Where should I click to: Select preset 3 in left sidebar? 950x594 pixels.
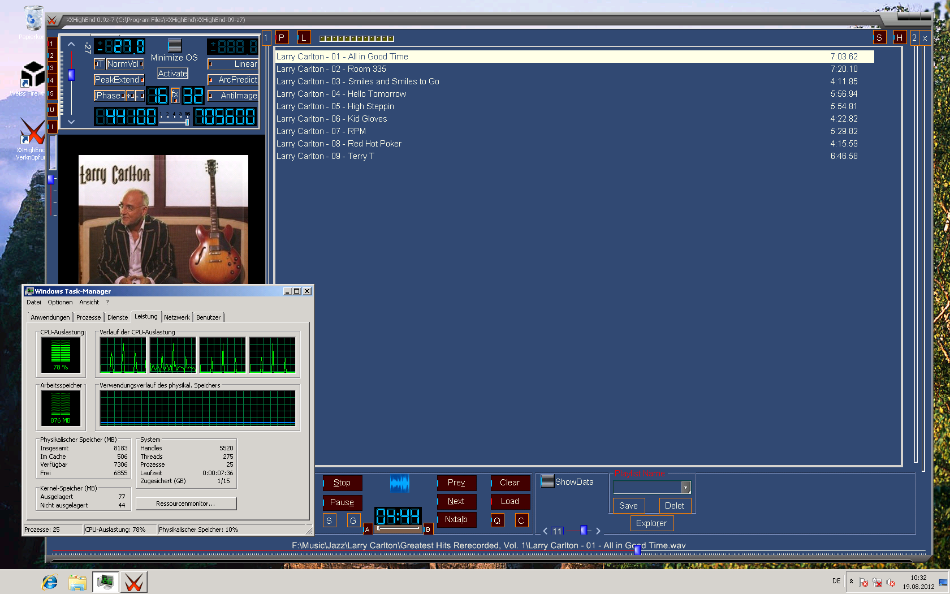pos(51,68)
